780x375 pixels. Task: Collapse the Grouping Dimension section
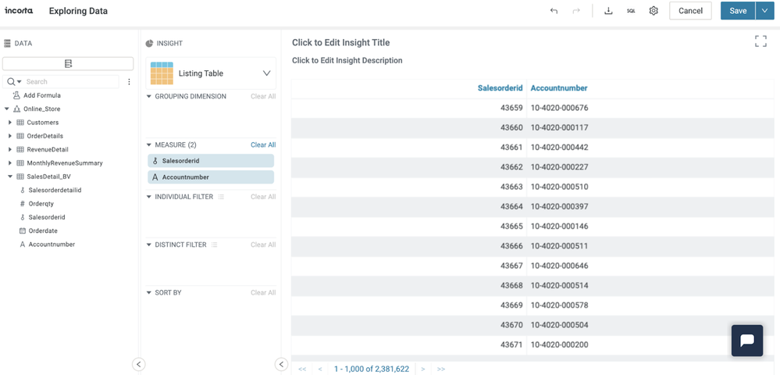[x=149, y=97]
